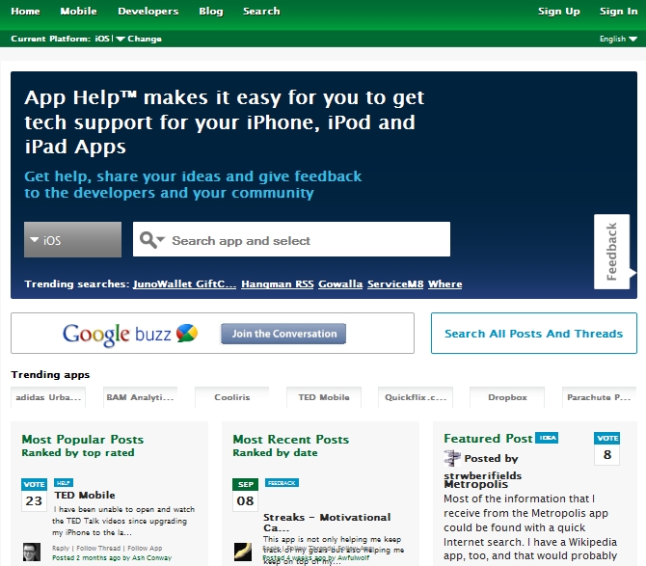The width and height of the screenshot is (646, 566).
Task: Focus the Search app and select field
Action: pyautogui.click(x=292, y=239)
